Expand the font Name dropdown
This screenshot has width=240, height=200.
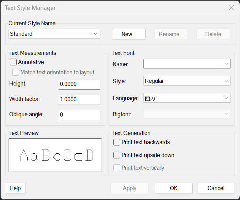point(187,64)
